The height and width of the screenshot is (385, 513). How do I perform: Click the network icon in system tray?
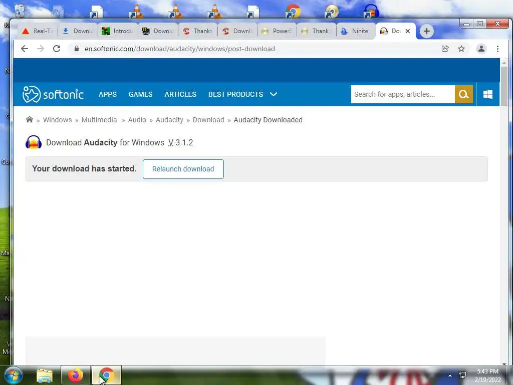coord(462,375)
